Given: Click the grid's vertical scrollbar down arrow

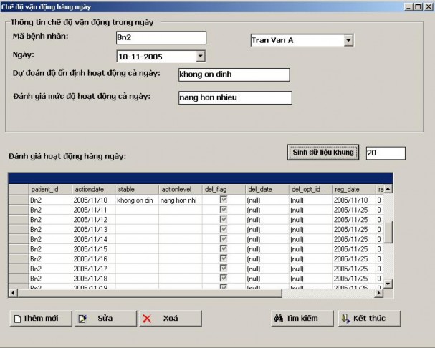Looking at the screenshot, I should pos(389,284).
